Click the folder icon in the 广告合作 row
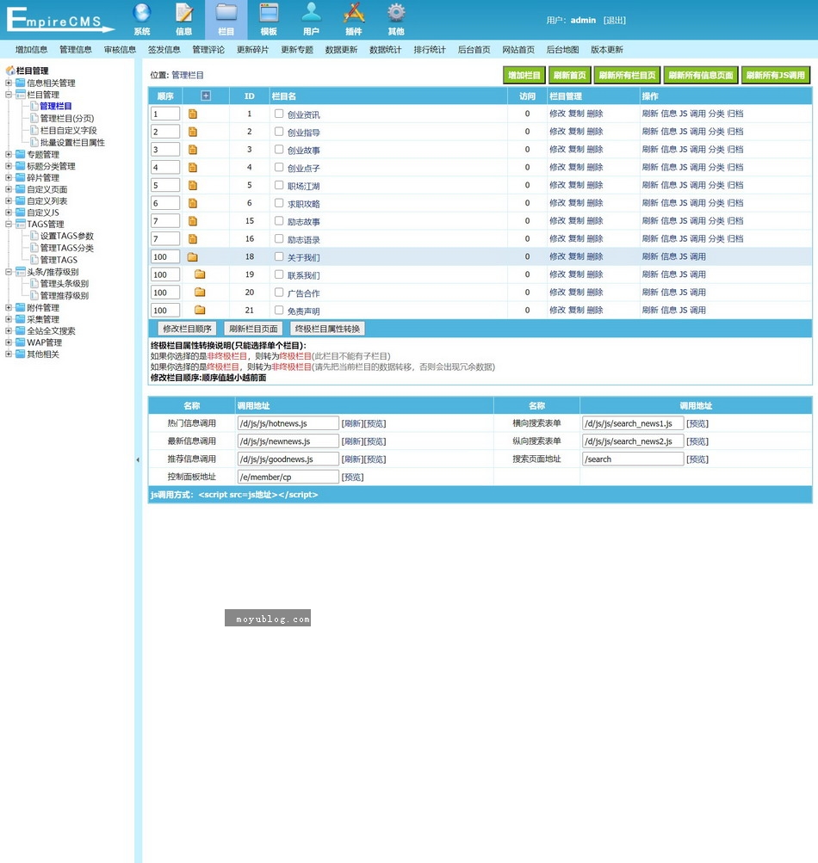 coord(200,293)
